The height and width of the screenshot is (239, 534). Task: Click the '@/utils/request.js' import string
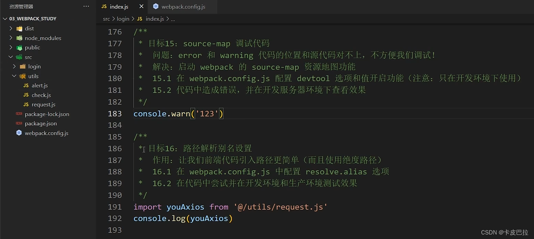click(x=280, y=207)
